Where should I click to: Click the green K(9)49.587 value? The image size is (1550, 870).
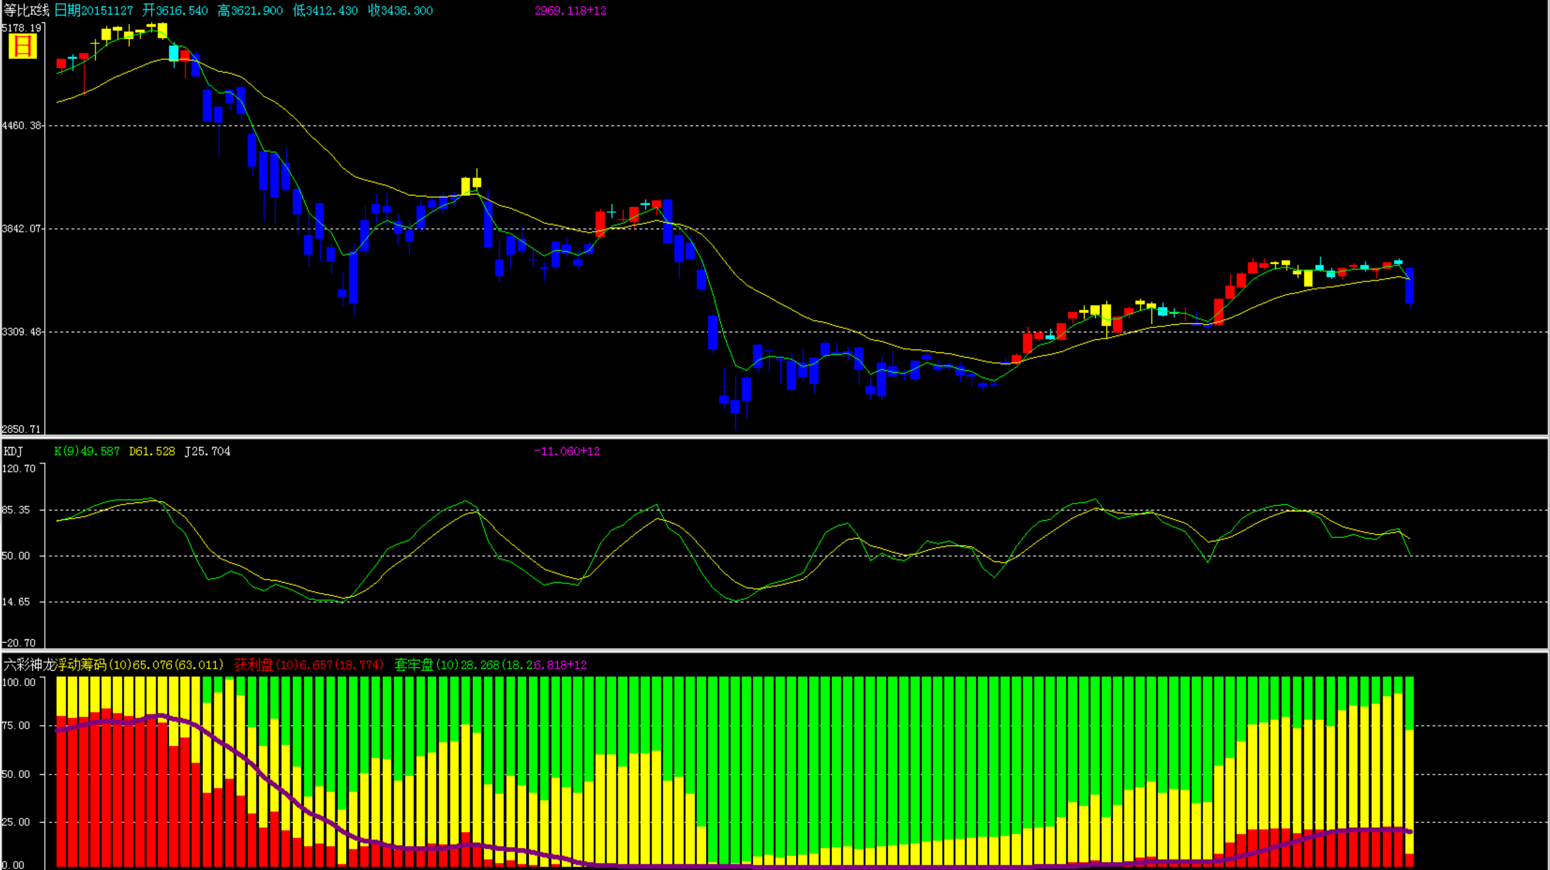[87, 451]
